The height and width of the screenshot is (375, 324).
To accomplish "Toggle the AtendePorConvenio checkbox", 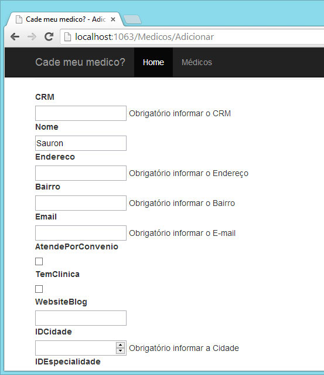I will click(39, 261).
